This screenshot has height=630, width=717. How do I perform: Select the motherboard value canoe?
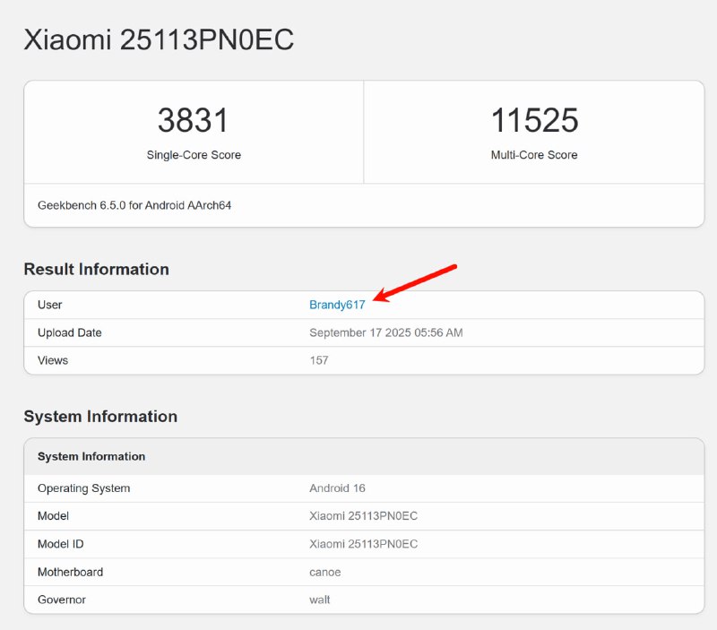pyautogui.click(x=325, y=573)
